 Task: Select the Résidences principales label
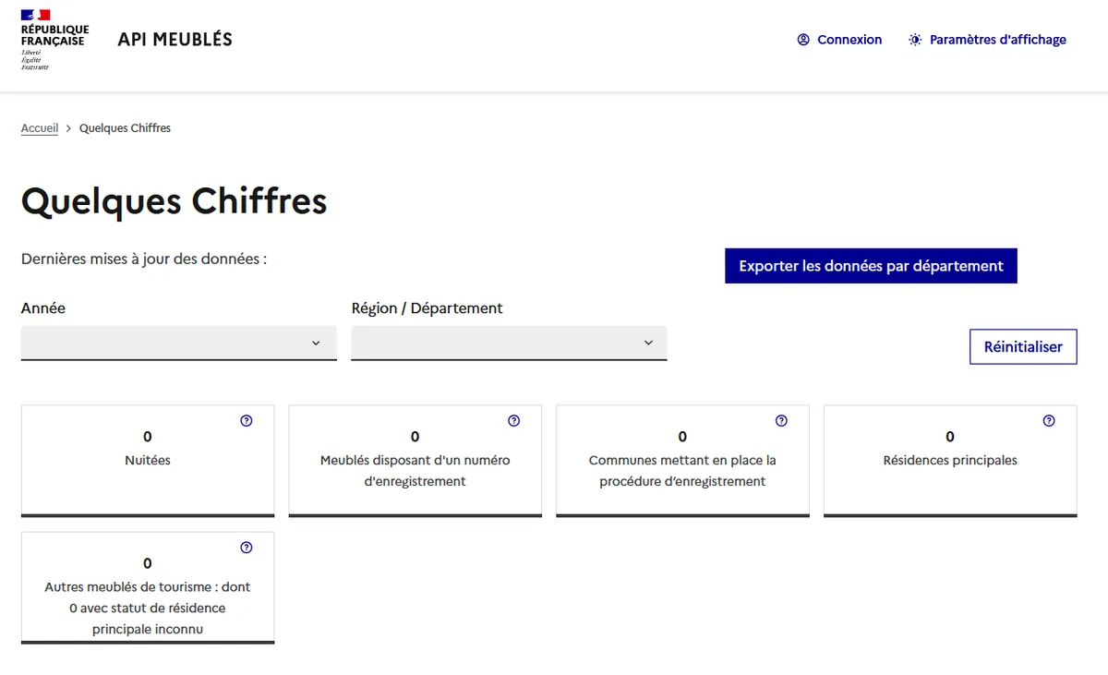click(x=950, y=460)
